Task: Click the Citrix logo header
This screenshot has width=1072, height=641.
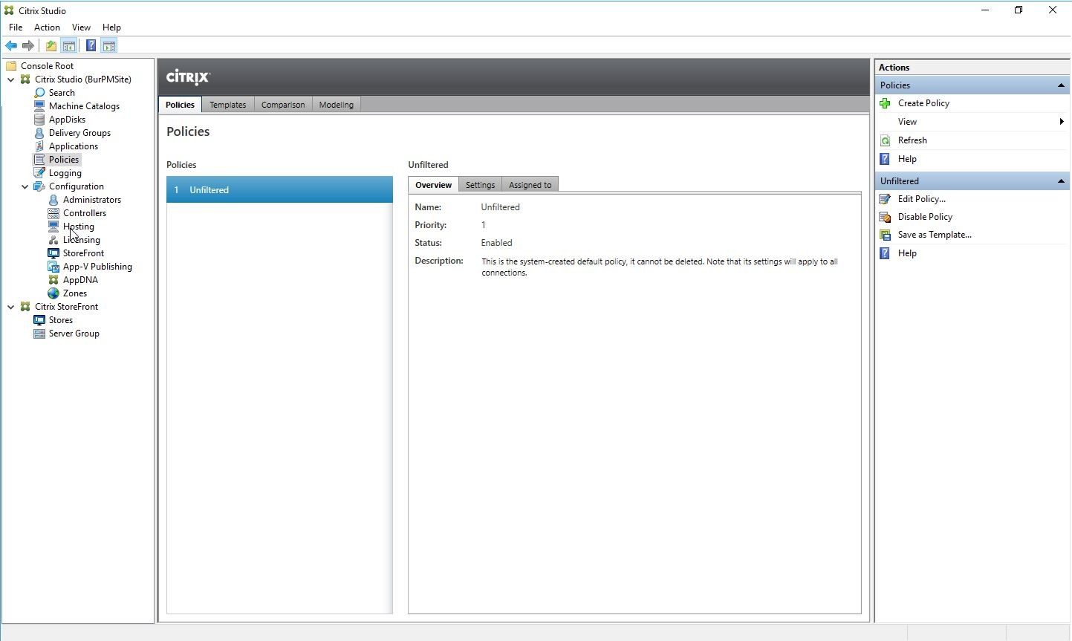Action: point(188,77)
